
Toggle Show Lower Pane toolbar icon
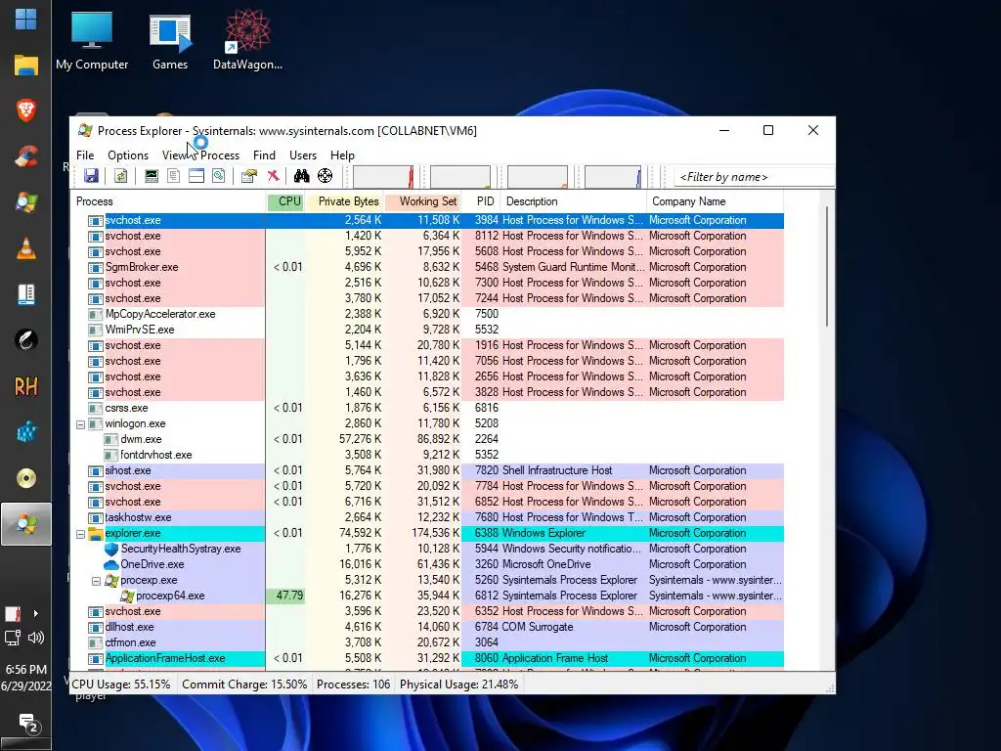click(x=196, y=176)
